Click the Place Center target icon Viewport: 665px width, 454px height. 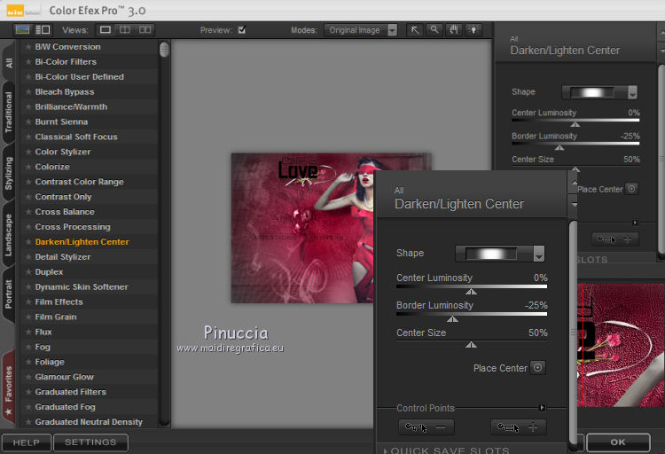[536, 368]
